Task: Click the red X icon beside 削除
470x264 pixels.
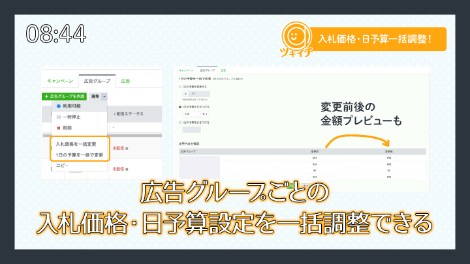Action: point(59,128)
